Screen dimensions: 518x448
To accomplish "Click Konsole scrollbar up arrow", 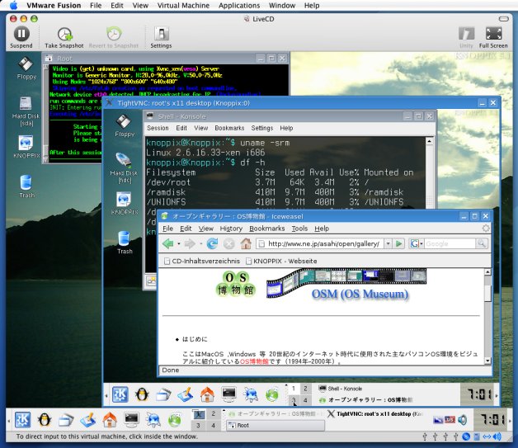I will (429, 141).
